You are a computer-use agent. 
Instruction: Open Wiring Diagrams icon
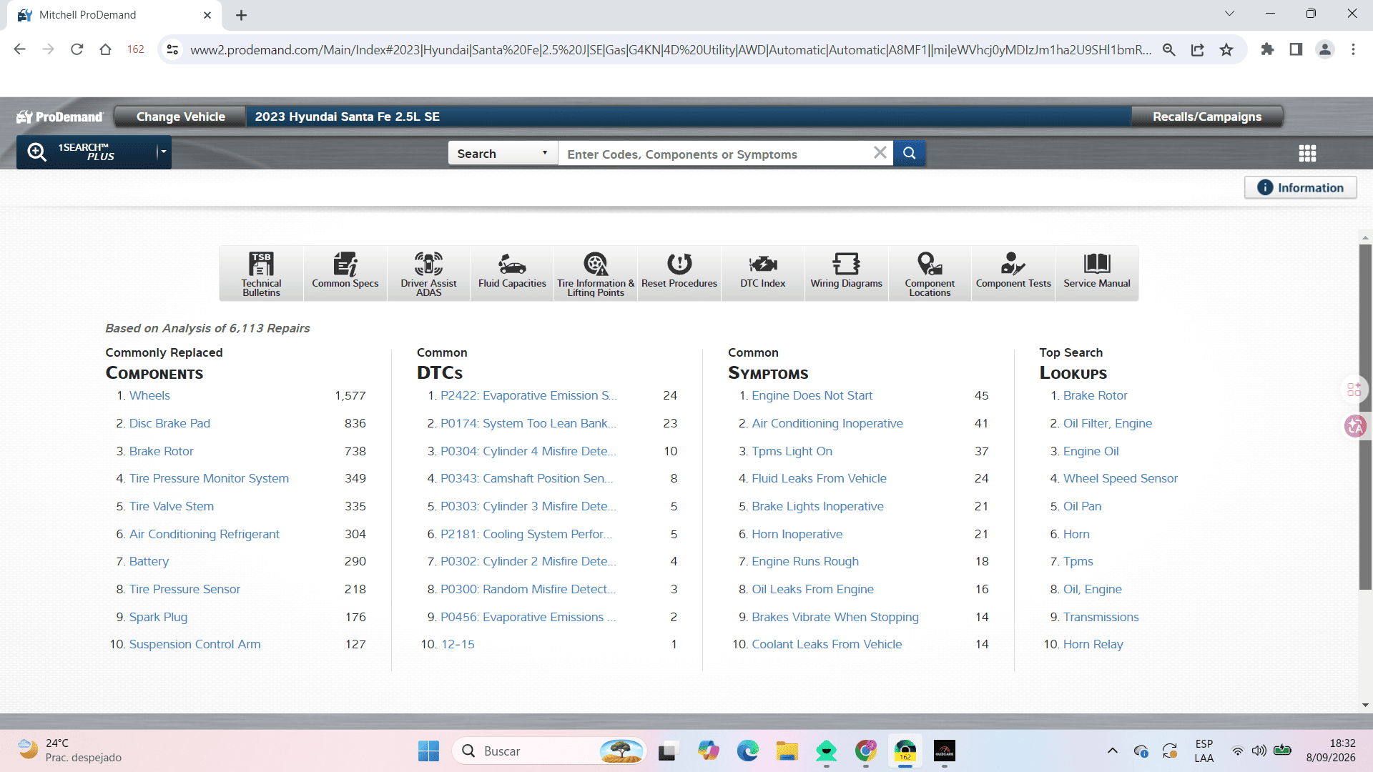[x=847, y=273]
